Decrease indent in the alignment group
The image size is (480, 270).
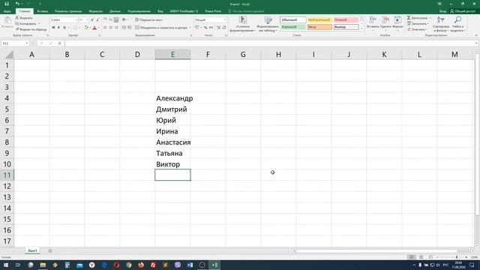point(124,28)
